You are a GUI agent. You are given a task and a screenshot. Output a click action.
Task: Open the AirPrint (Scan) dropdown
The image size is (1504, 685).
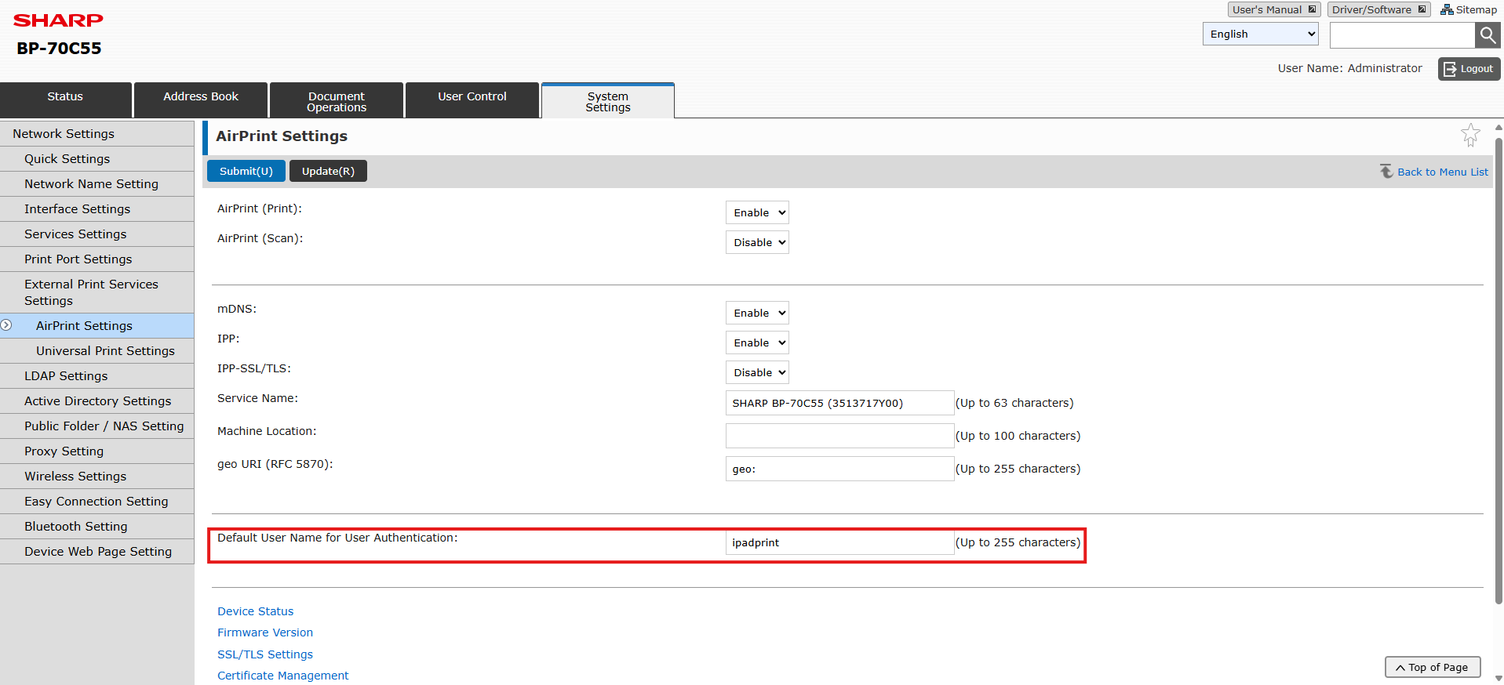(x=757, y=242)
